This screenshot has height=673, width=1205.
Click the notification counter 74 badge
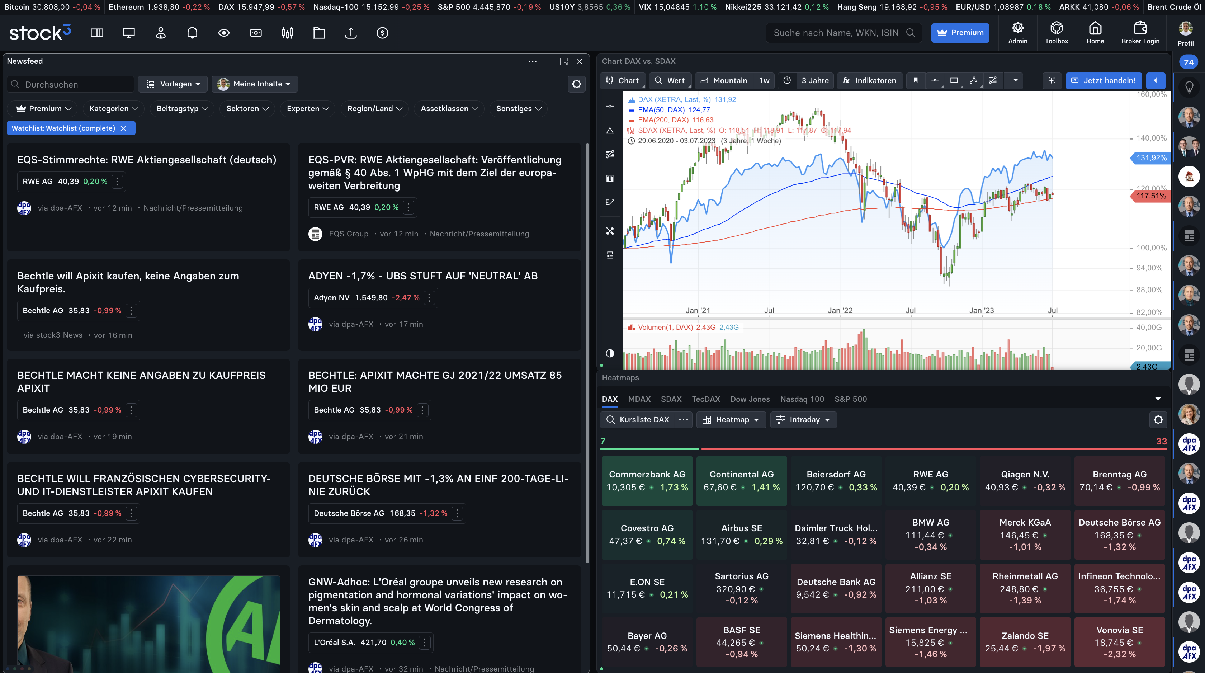(1189, 62)
